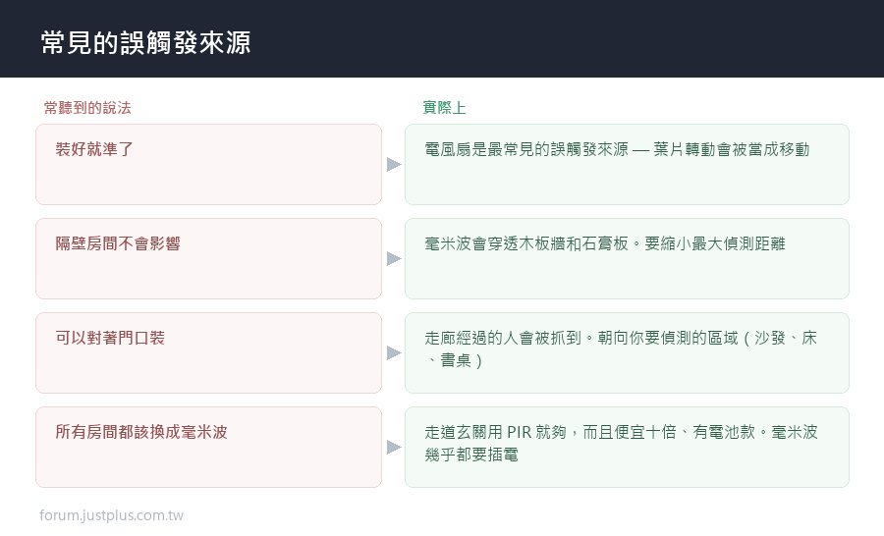Open the forum.justplus.com.tw link
884x536 pixels.
click(111, 515)
